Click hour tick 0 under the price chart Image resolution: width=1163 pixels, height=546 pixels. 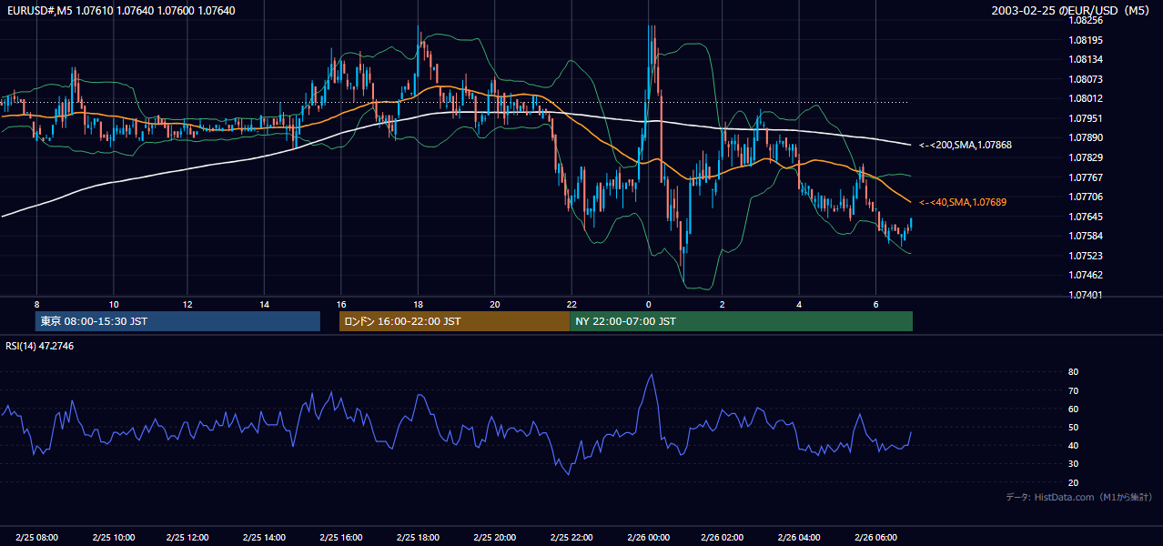648,304
